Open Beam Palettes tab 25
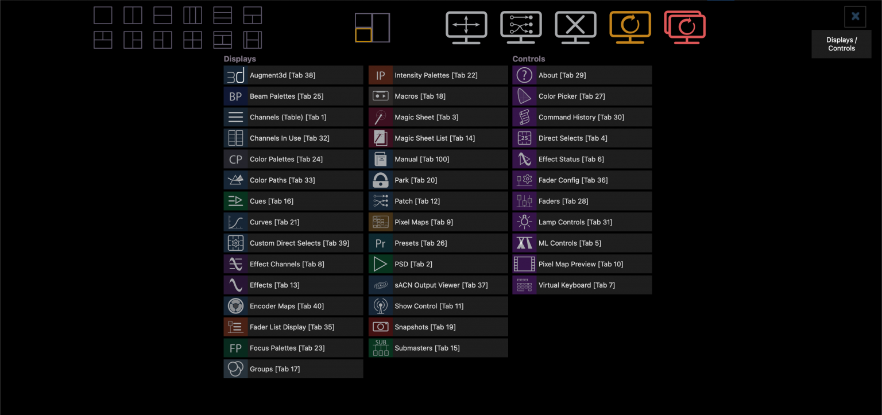 pos(293,96)
